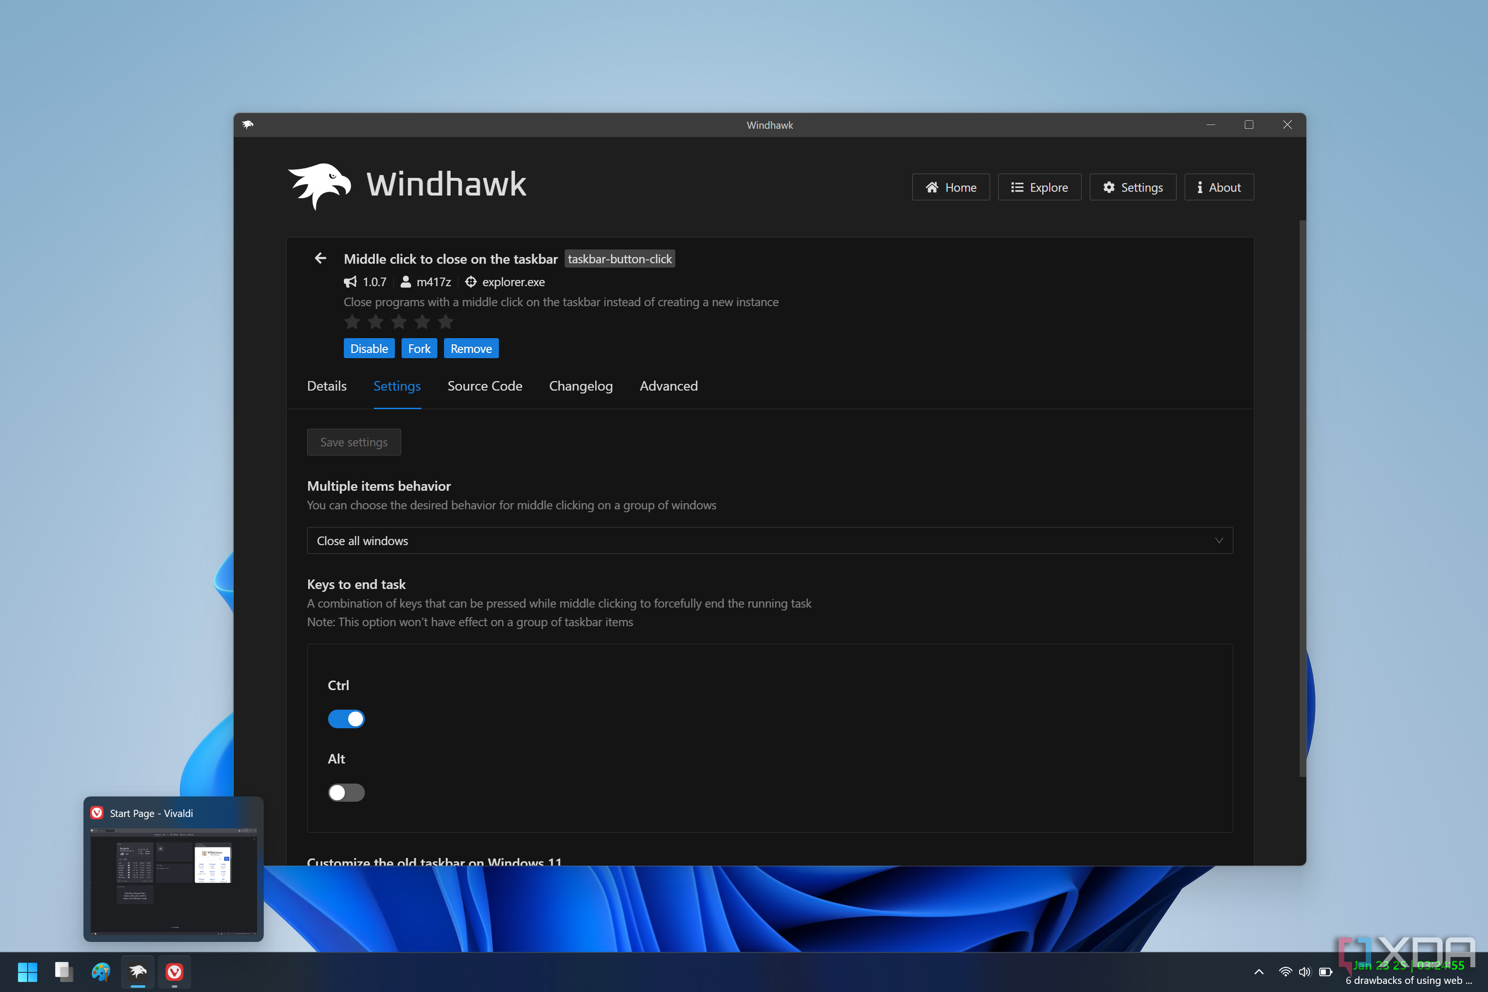Expand the Multiple items behavior dropdown
Viewport: 1488px width, 992px height.
tap(767, 540)
